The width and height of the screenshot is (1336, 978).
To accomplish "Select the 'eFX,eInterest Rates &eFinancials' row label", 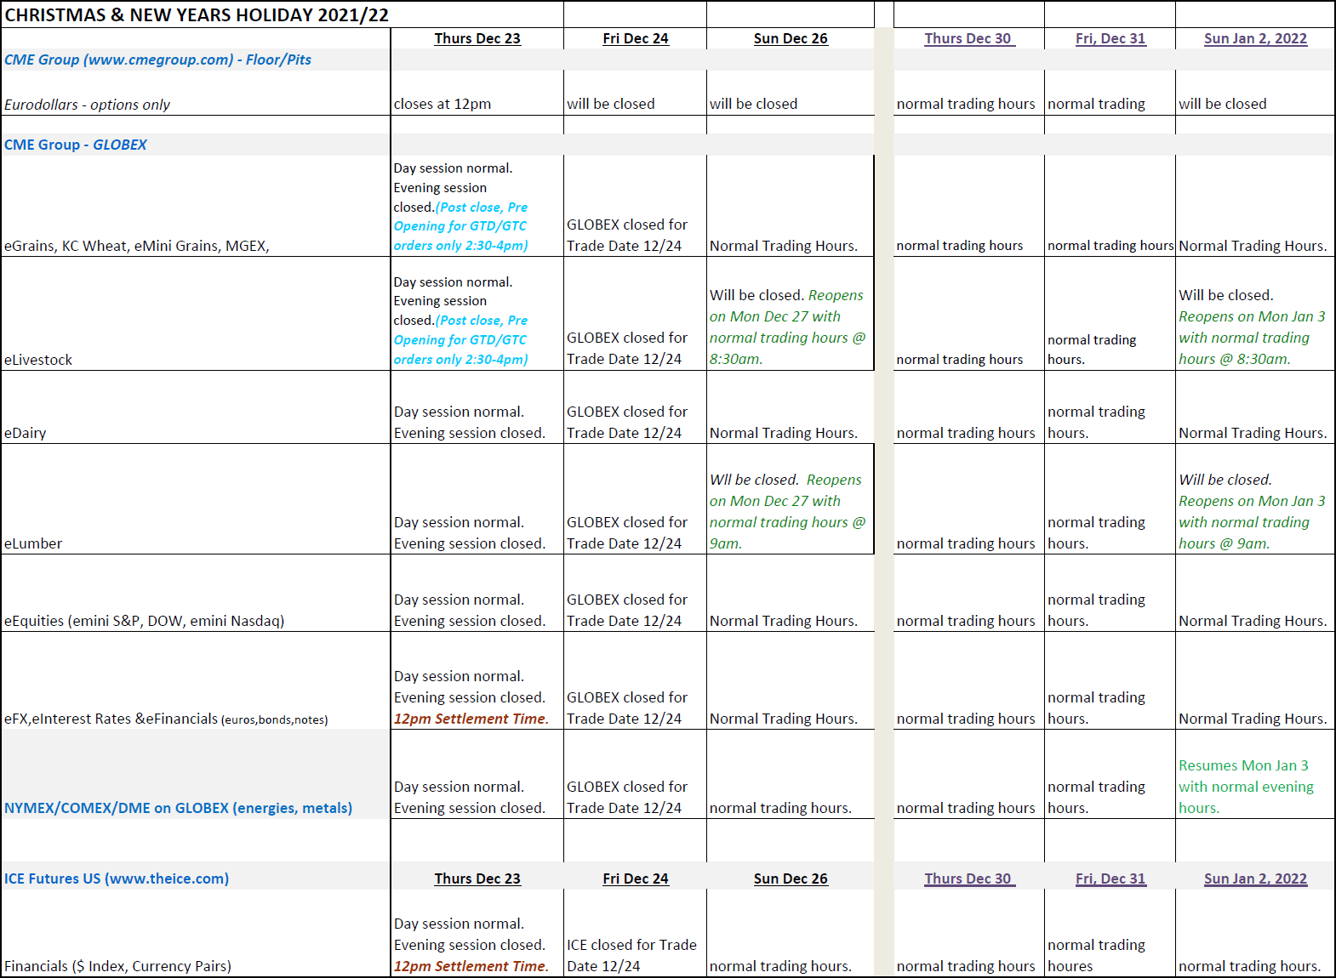I will pyautogui.click(x=166, y=719).
